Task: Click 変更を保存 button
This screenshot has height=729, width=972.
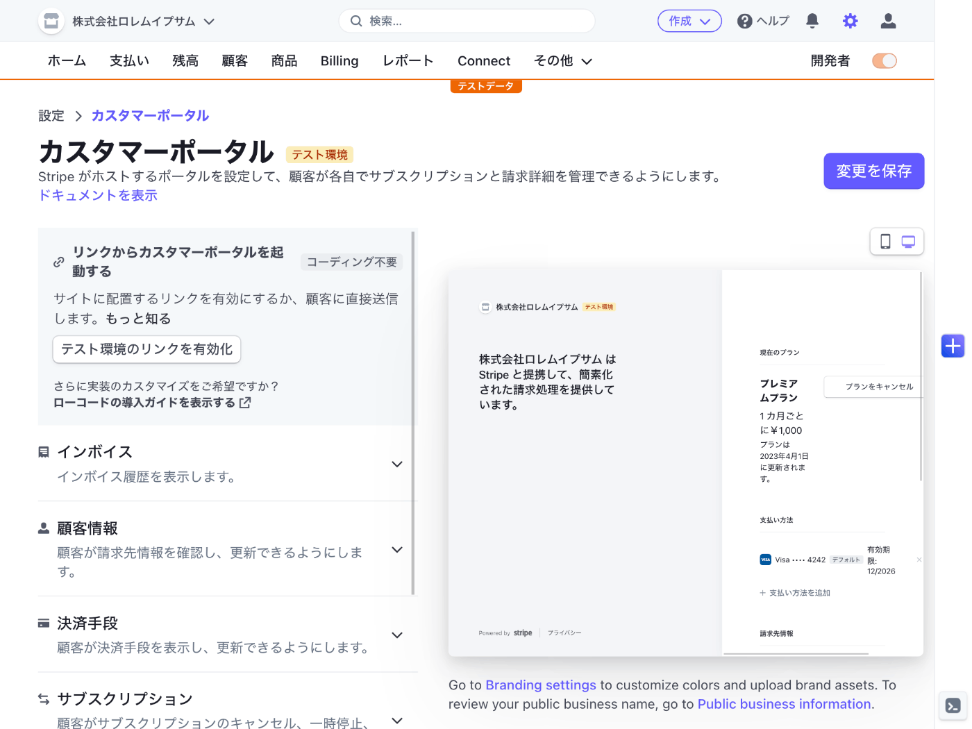Action: pyautogui.click(x=873, y=171)
